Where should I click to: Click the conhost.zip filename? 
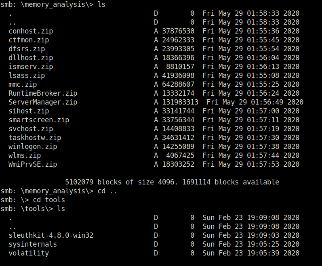coord(31,31)
